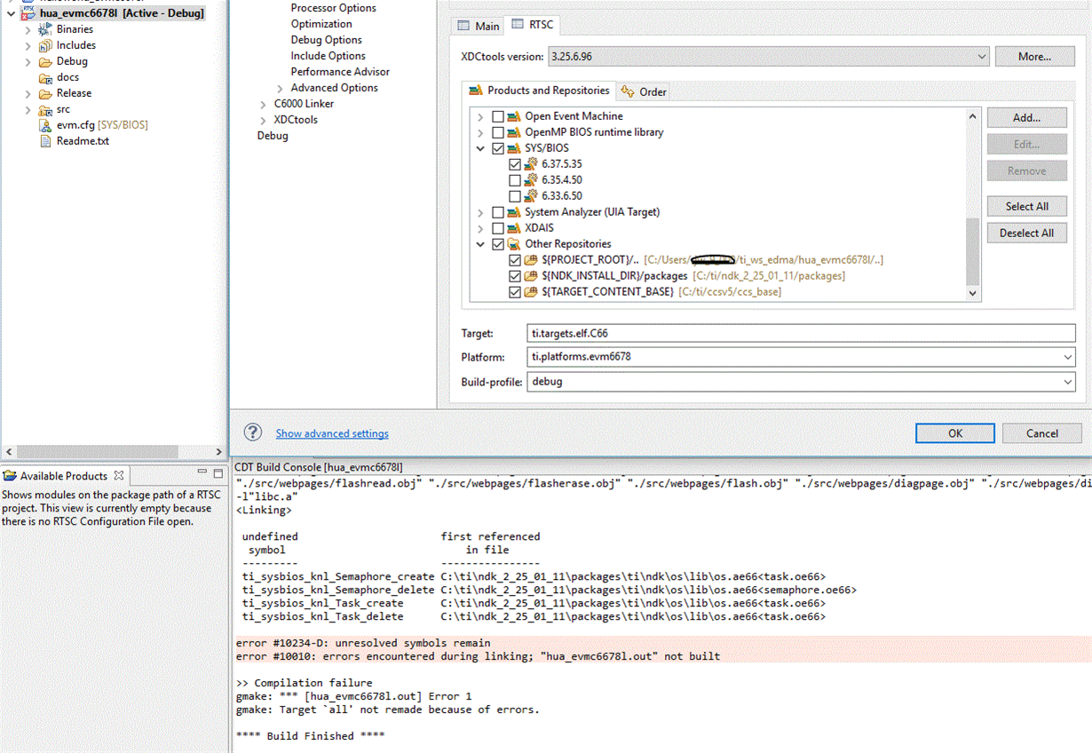This screenshot has height=753, width=1092.
Task: Expand XDCtools settings node
Action: coord(263,120)
